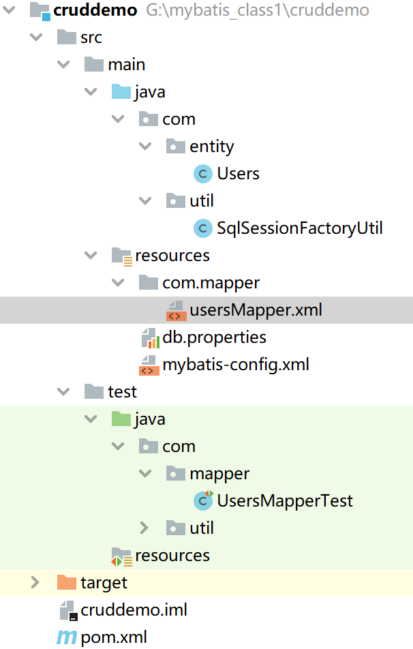The height and width of the screenshot is (649, 413).
Task: Collapse the entity package
Action: click(144, 147)
